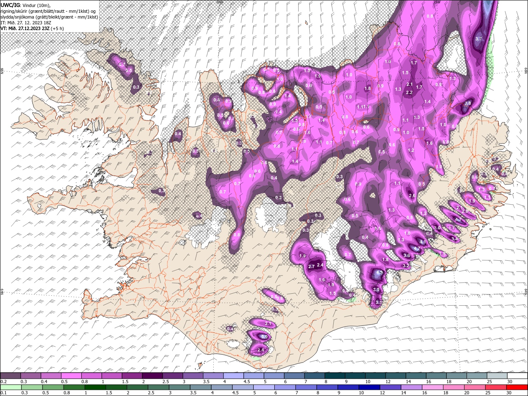This screenshot has width=528, height=396.
Task: Click the 3.4 precipitation value on map
Action: coord(454,239)
